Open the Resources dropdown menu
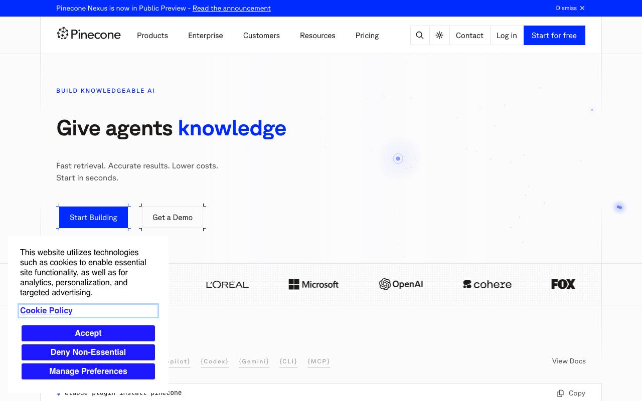 coord(317,36)
